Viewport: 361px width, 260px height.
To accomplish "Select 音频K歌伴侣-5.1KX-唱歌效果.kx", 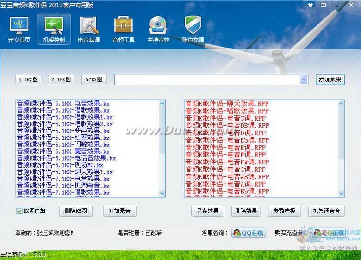I will pos(63,110).
